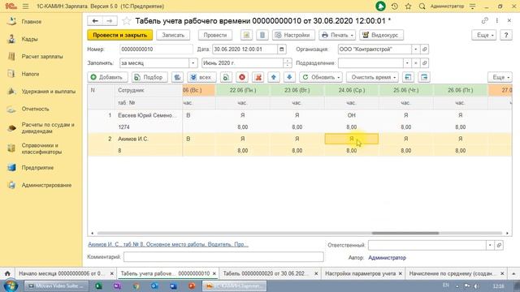Copy document link via chain icon

click(x=484, y=20)
